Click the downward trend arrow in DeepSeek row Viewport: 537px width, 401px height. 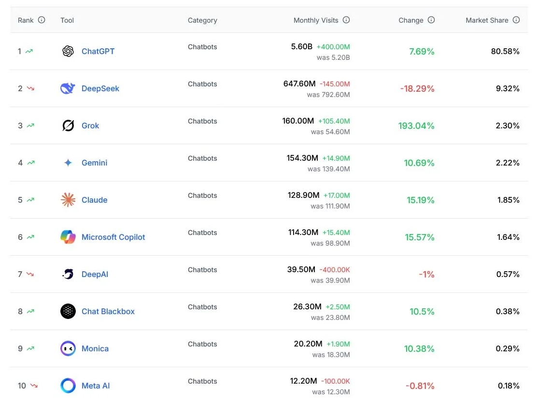click(30, 88)
